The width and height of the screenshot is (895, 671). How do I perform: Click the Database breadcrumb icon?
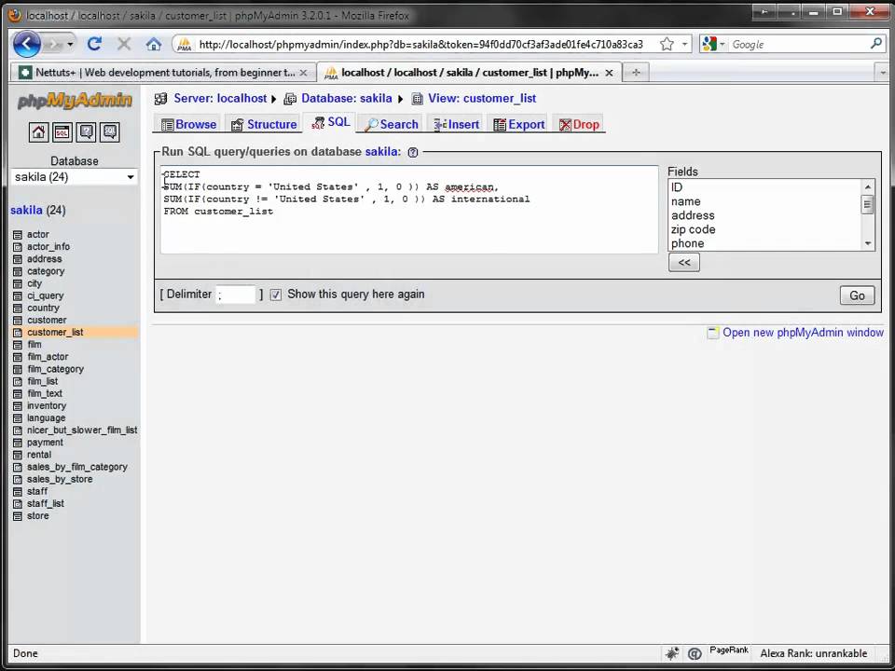click(290, 99)
